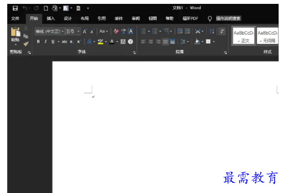
Task: Open the phonetic guide icon
Action: pyautogui.click(x=124, y=31)
